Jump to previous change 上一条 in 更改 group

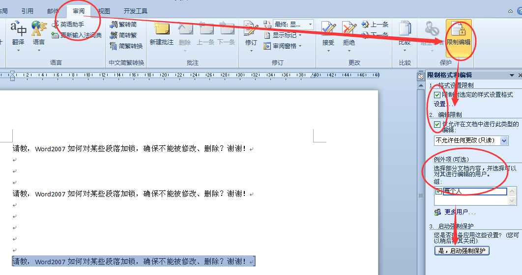point(375,24)
